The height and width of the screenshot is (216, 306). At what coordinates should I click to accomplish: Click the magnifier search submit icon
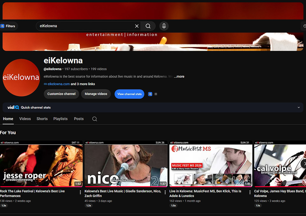148,26
